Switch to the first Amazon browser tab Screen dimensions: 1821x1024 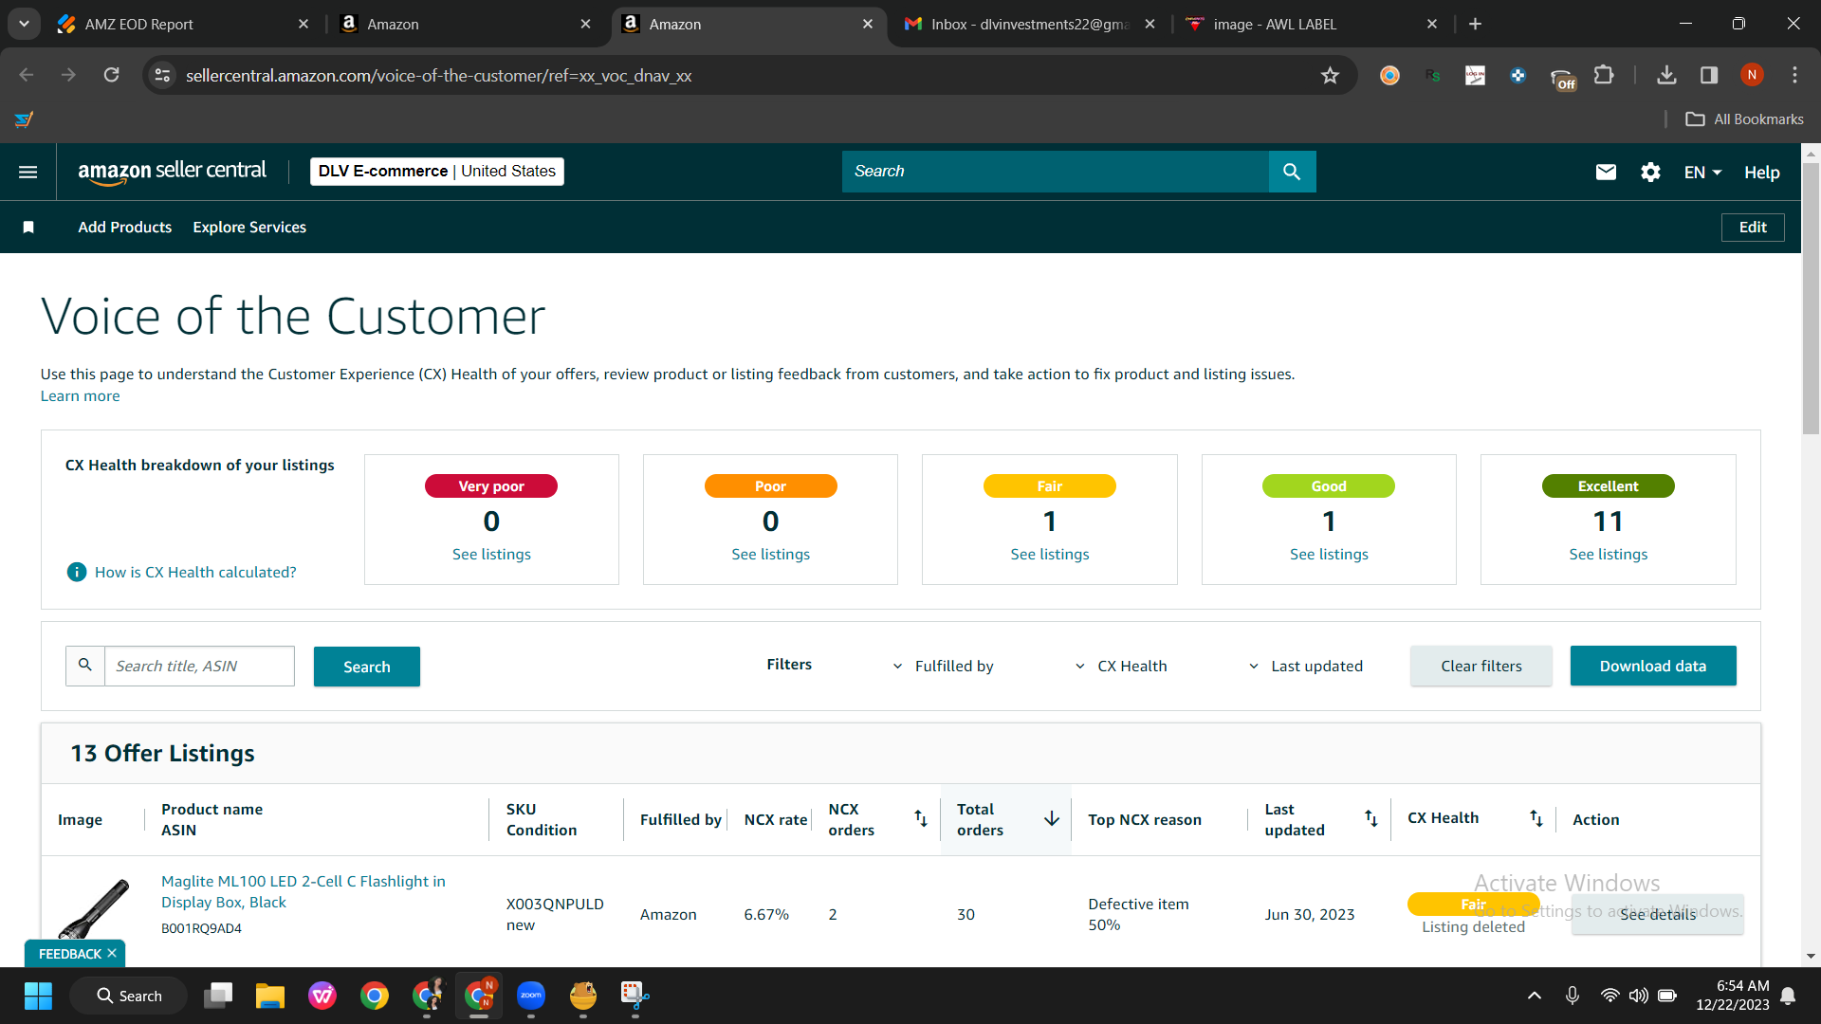(466, 24)
